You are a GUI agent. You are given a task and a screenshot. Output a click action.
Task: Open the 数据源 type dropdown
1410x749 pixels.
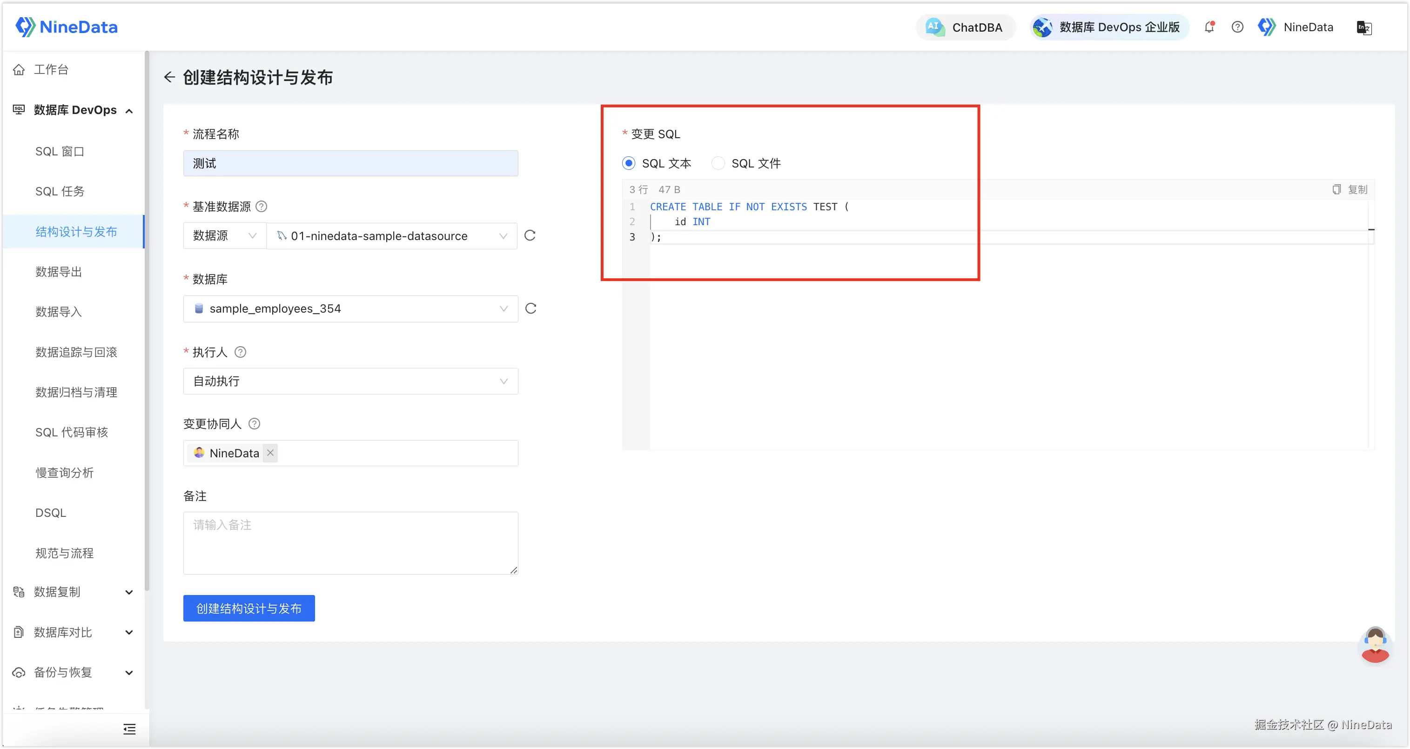point(224,236)
